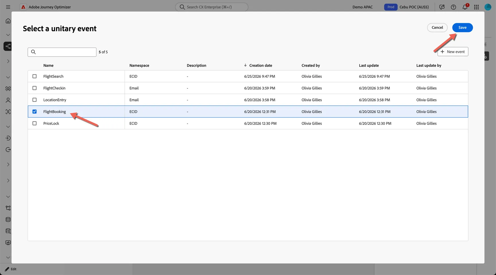Collapse the sidebar section below Home
Screen dimensions: 496x275
(x=8, y=35)
